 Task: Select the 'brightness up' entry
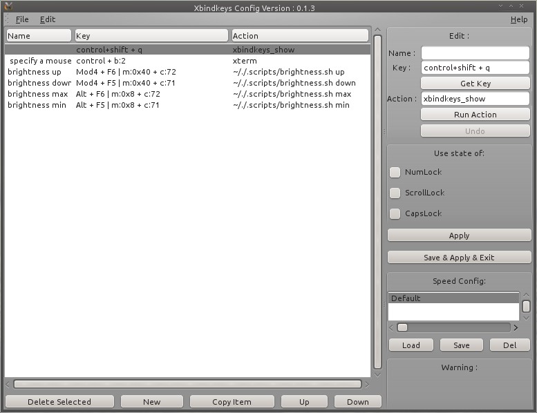click(187, 72)
